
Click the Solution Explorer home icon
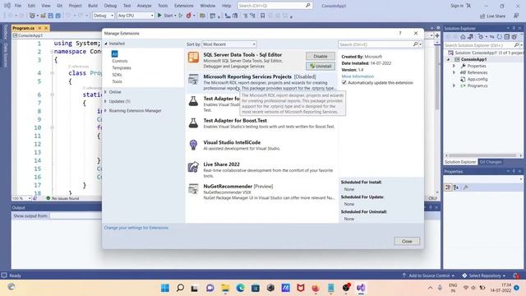click(x=463, y=37)
